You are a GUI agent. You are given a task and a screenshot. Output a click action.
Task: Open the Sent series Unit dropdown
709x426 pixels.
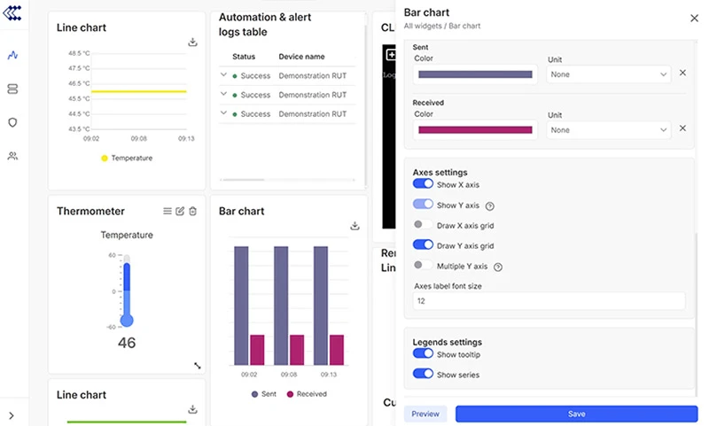point(608,74)
